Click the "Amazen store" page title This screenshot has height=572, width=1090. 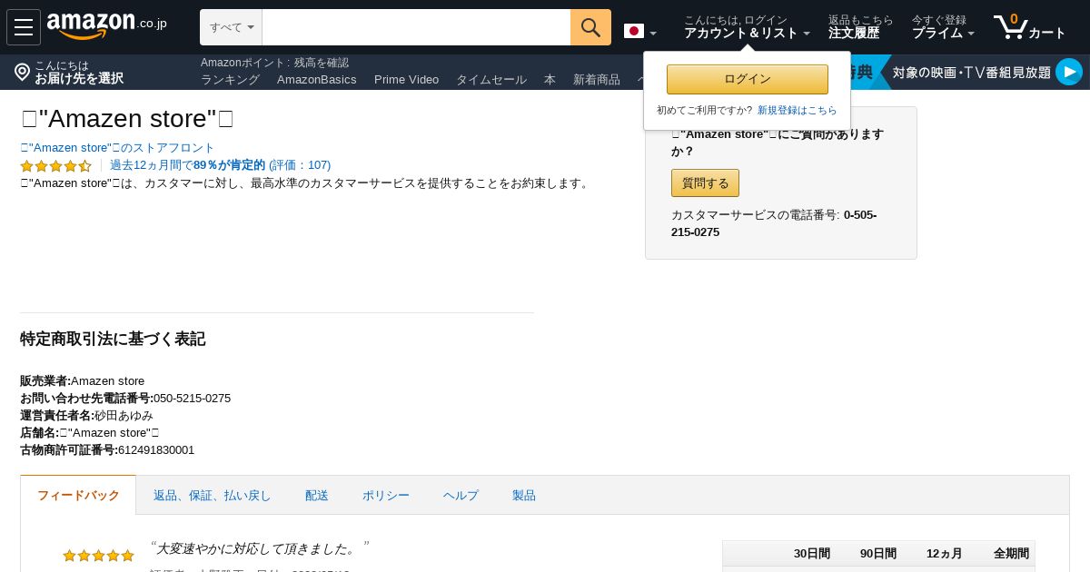pyautogui.click(x=126, y=119)
